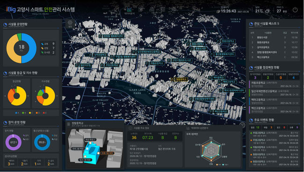Click the orange sensor label on cyan building

108,153
